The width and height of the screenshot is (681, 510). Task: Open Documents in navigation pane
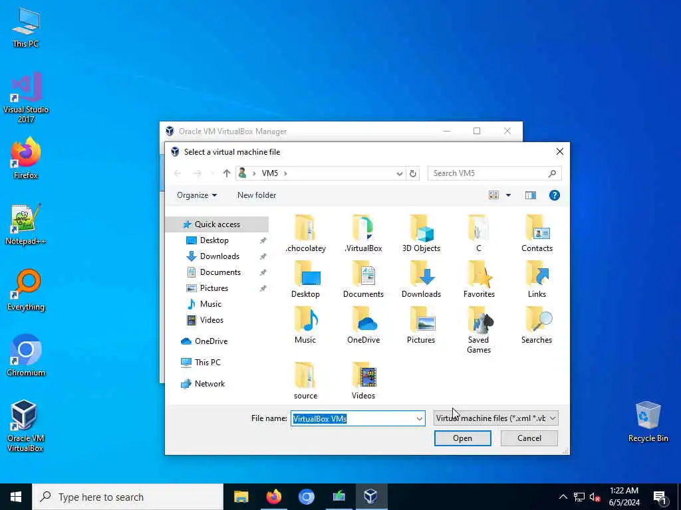pos(220,272)
